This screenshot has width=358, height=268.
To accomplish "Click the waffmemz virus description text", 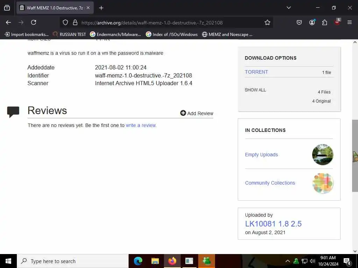I will tap(95, 53).
